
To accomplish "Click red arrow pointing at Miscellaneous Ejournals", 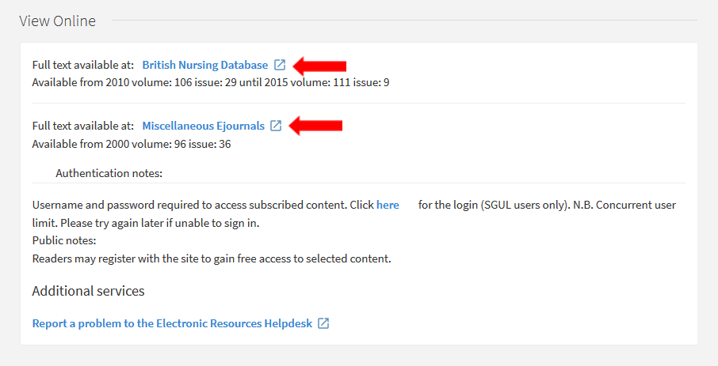I will point(316,126).
